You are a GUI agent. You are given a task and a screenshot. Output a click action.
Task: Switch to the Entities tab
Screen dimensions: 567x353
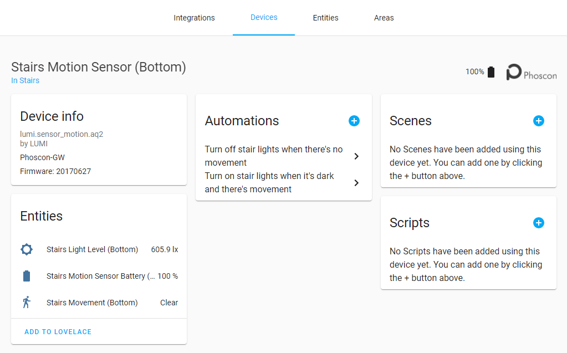coord(325,18)
